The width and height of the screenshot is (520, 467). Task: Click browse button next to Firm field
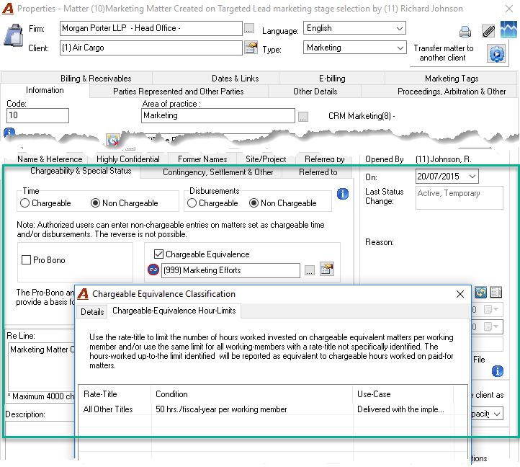coord(249,29)
